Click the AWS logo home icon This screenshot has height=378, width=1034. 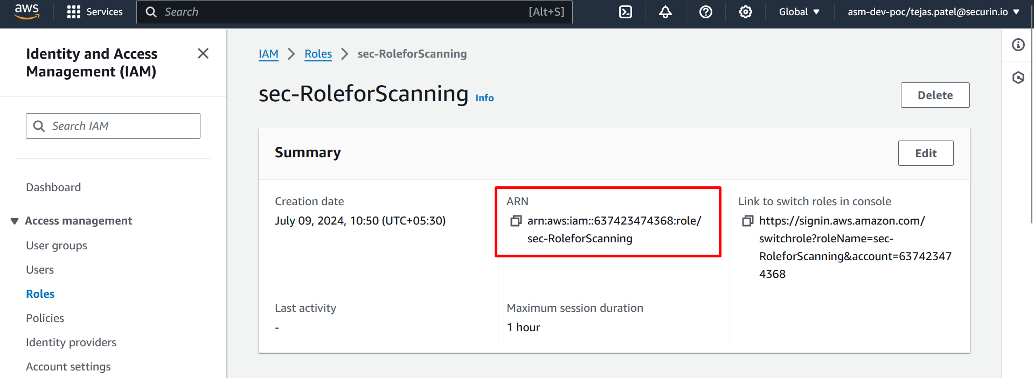(27, 11)
